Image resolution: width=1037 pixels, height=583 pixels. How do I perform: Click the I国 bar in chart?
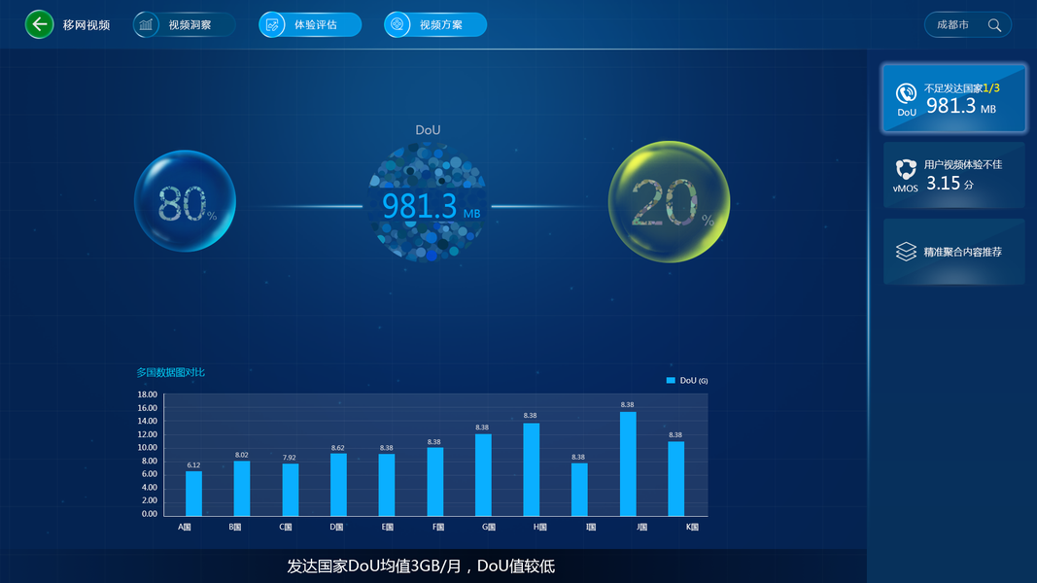click(x=579, y=489)
